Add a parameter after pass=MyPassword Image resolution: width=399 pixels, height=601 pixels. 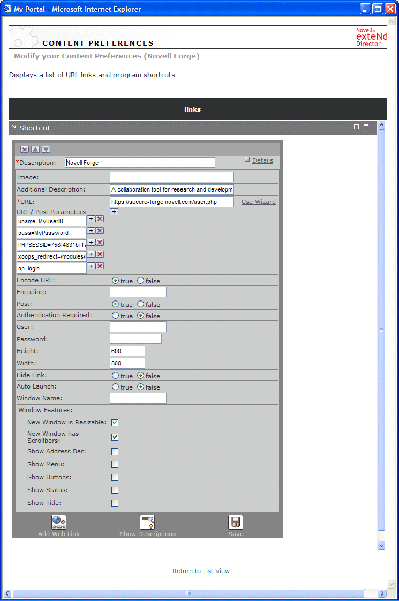tap(91, 231)
